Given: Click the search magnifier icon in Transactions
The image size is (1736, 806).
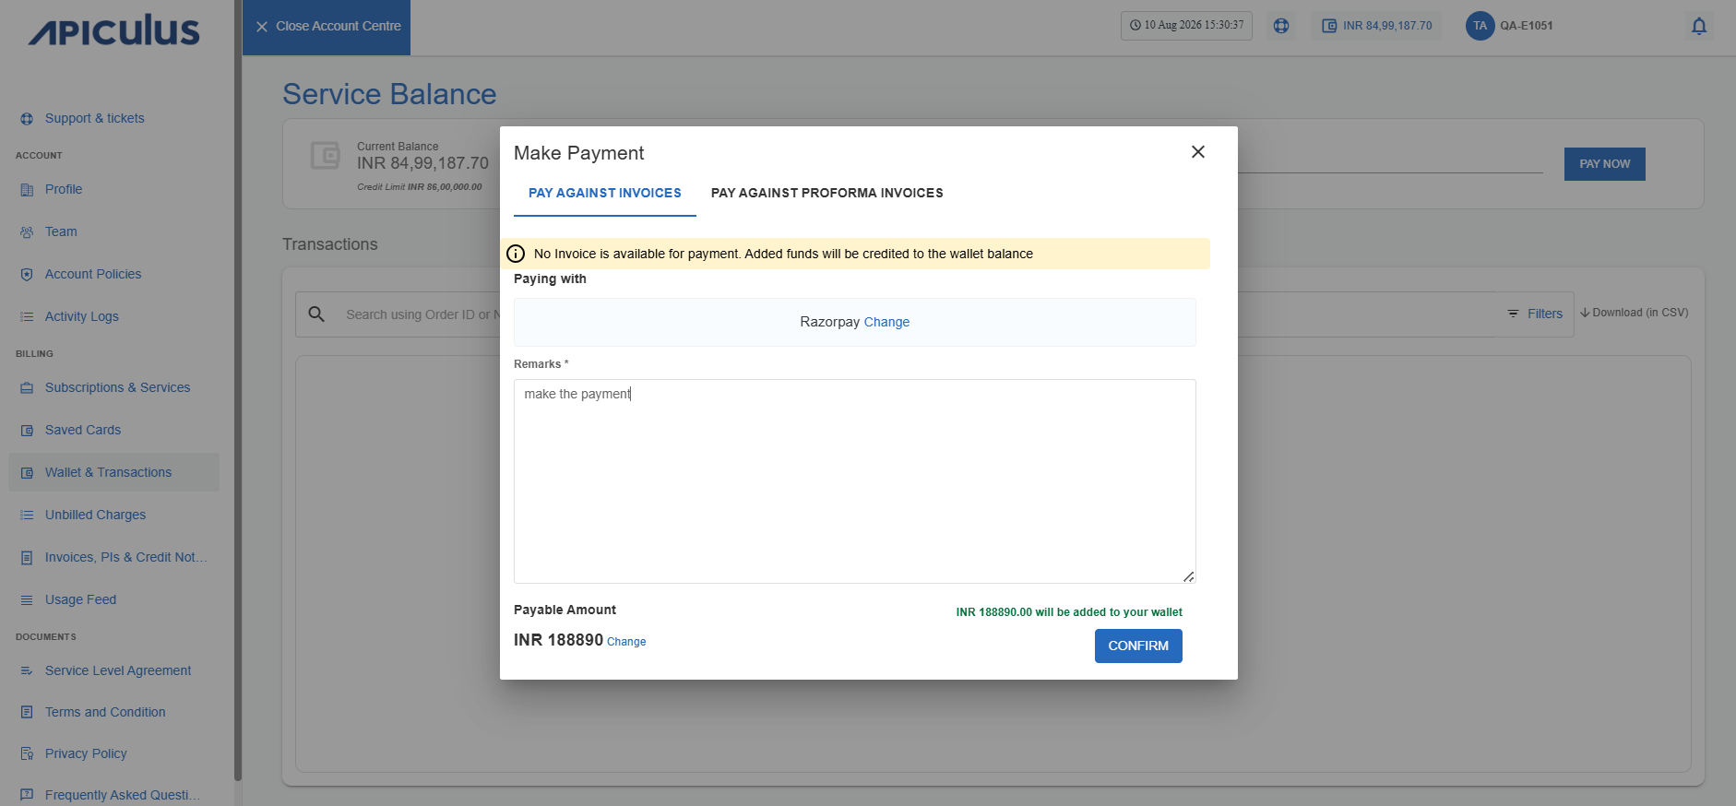Looking at the screenshot, I should pyautogui.click(x=316, y=314).
